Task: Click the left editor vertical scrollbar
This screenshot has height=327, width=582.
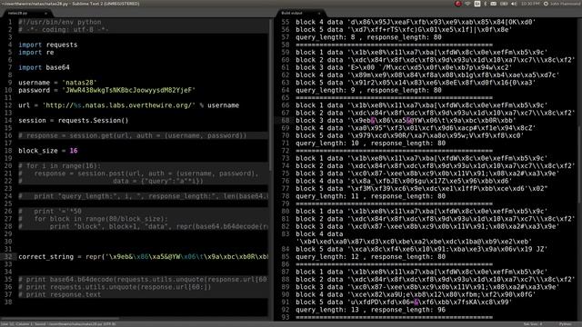Action: click(271, 94)
